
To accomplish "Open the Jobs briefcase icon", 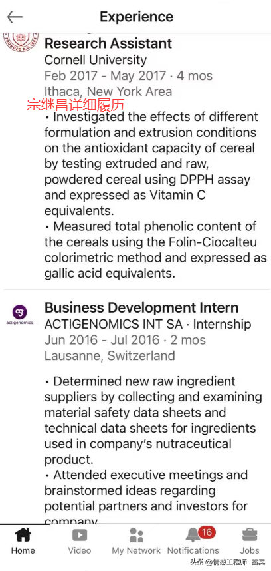I will 250,536.
